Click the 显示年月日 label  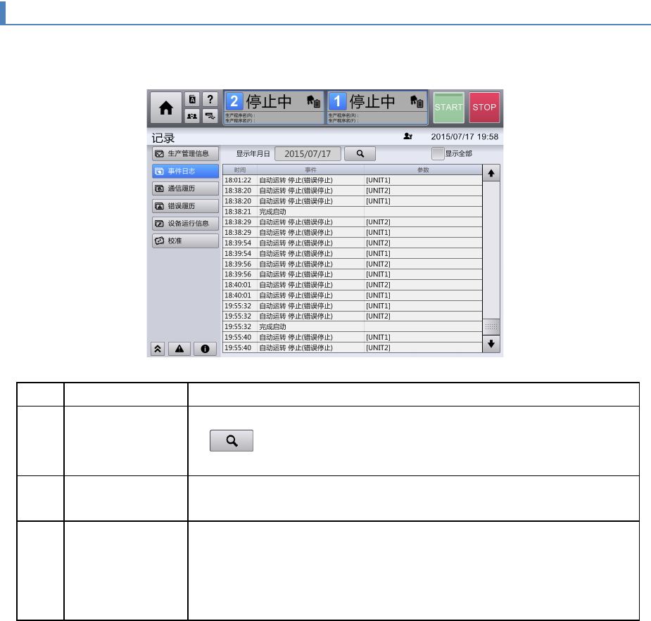[x=253, y=154]
